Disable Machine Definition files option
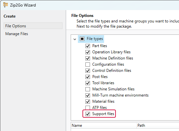179x131 pixels. 88,58
